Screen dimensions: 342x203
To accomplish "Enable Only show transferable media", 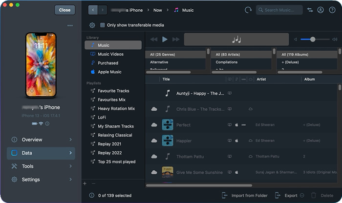I will pyautogui.click(x=102, y=25).
